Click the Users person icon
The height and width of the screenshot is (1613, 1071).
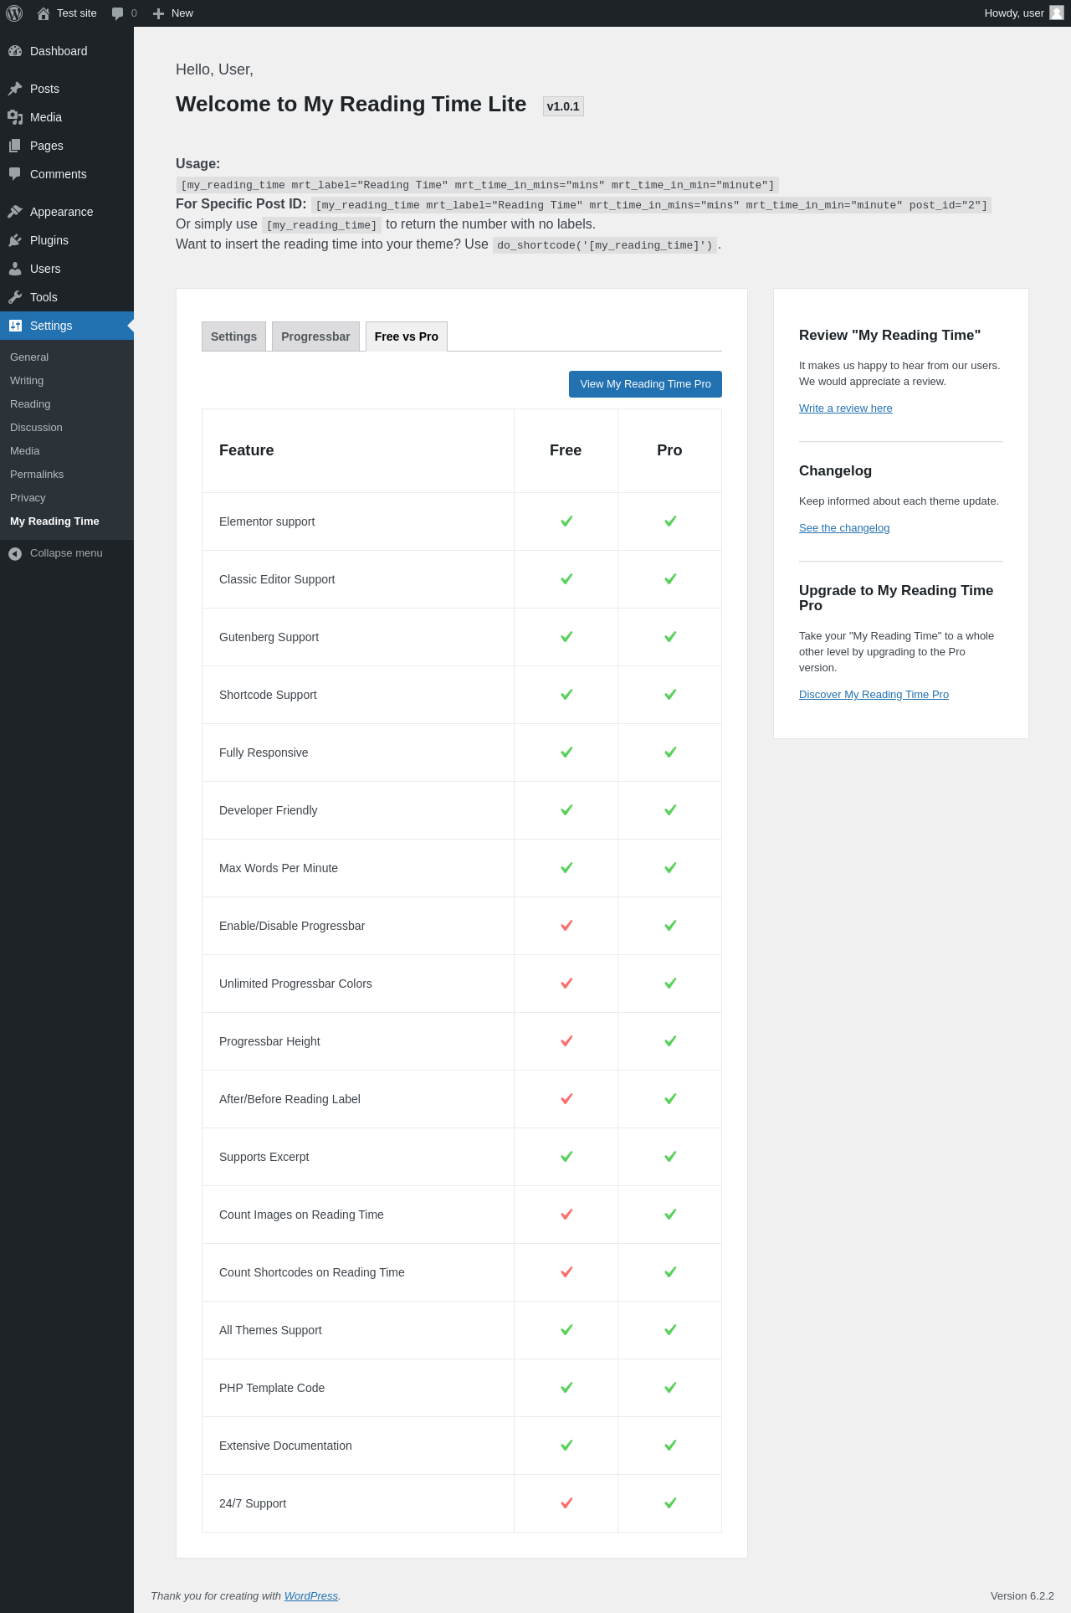[x=15, y=269]
